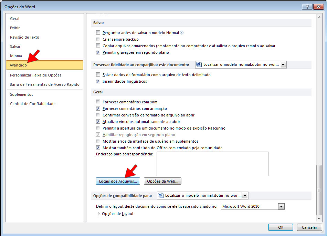The width and height of the screenshot is (327, 236).
Task: Open the Microsoft Word 2010 layout dropdown
Action: (281, 206)
